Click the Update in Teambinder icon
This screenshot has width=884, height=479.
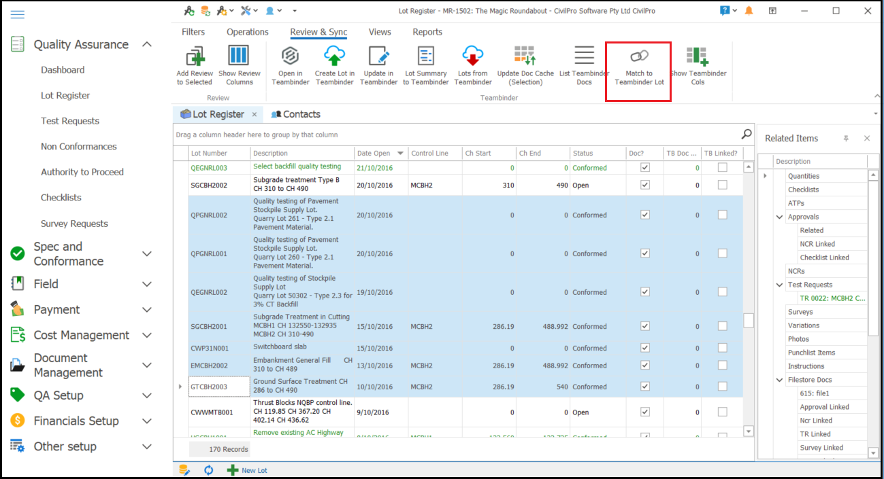tap(378, 55)
